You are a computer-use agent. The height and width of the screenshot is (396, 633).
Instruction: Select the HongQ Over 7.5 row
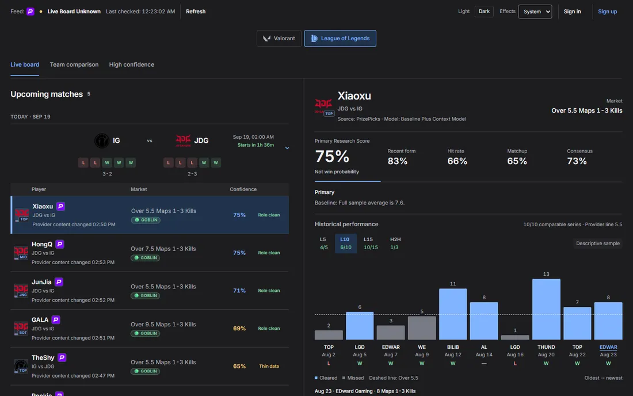pyautogui.click(x=150, y=253)
